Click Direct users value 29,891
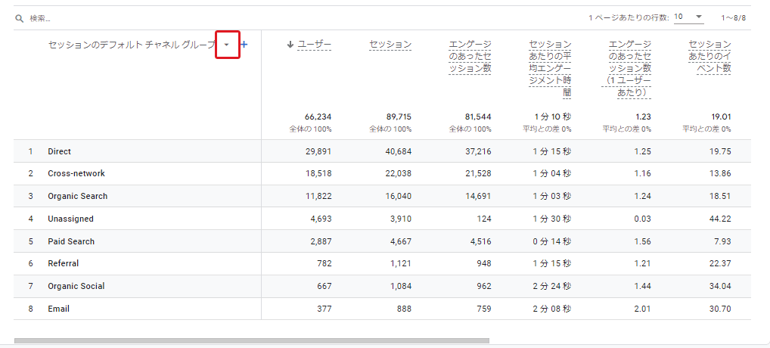Viewport: 770px width, 348px height. coord(318,151)
